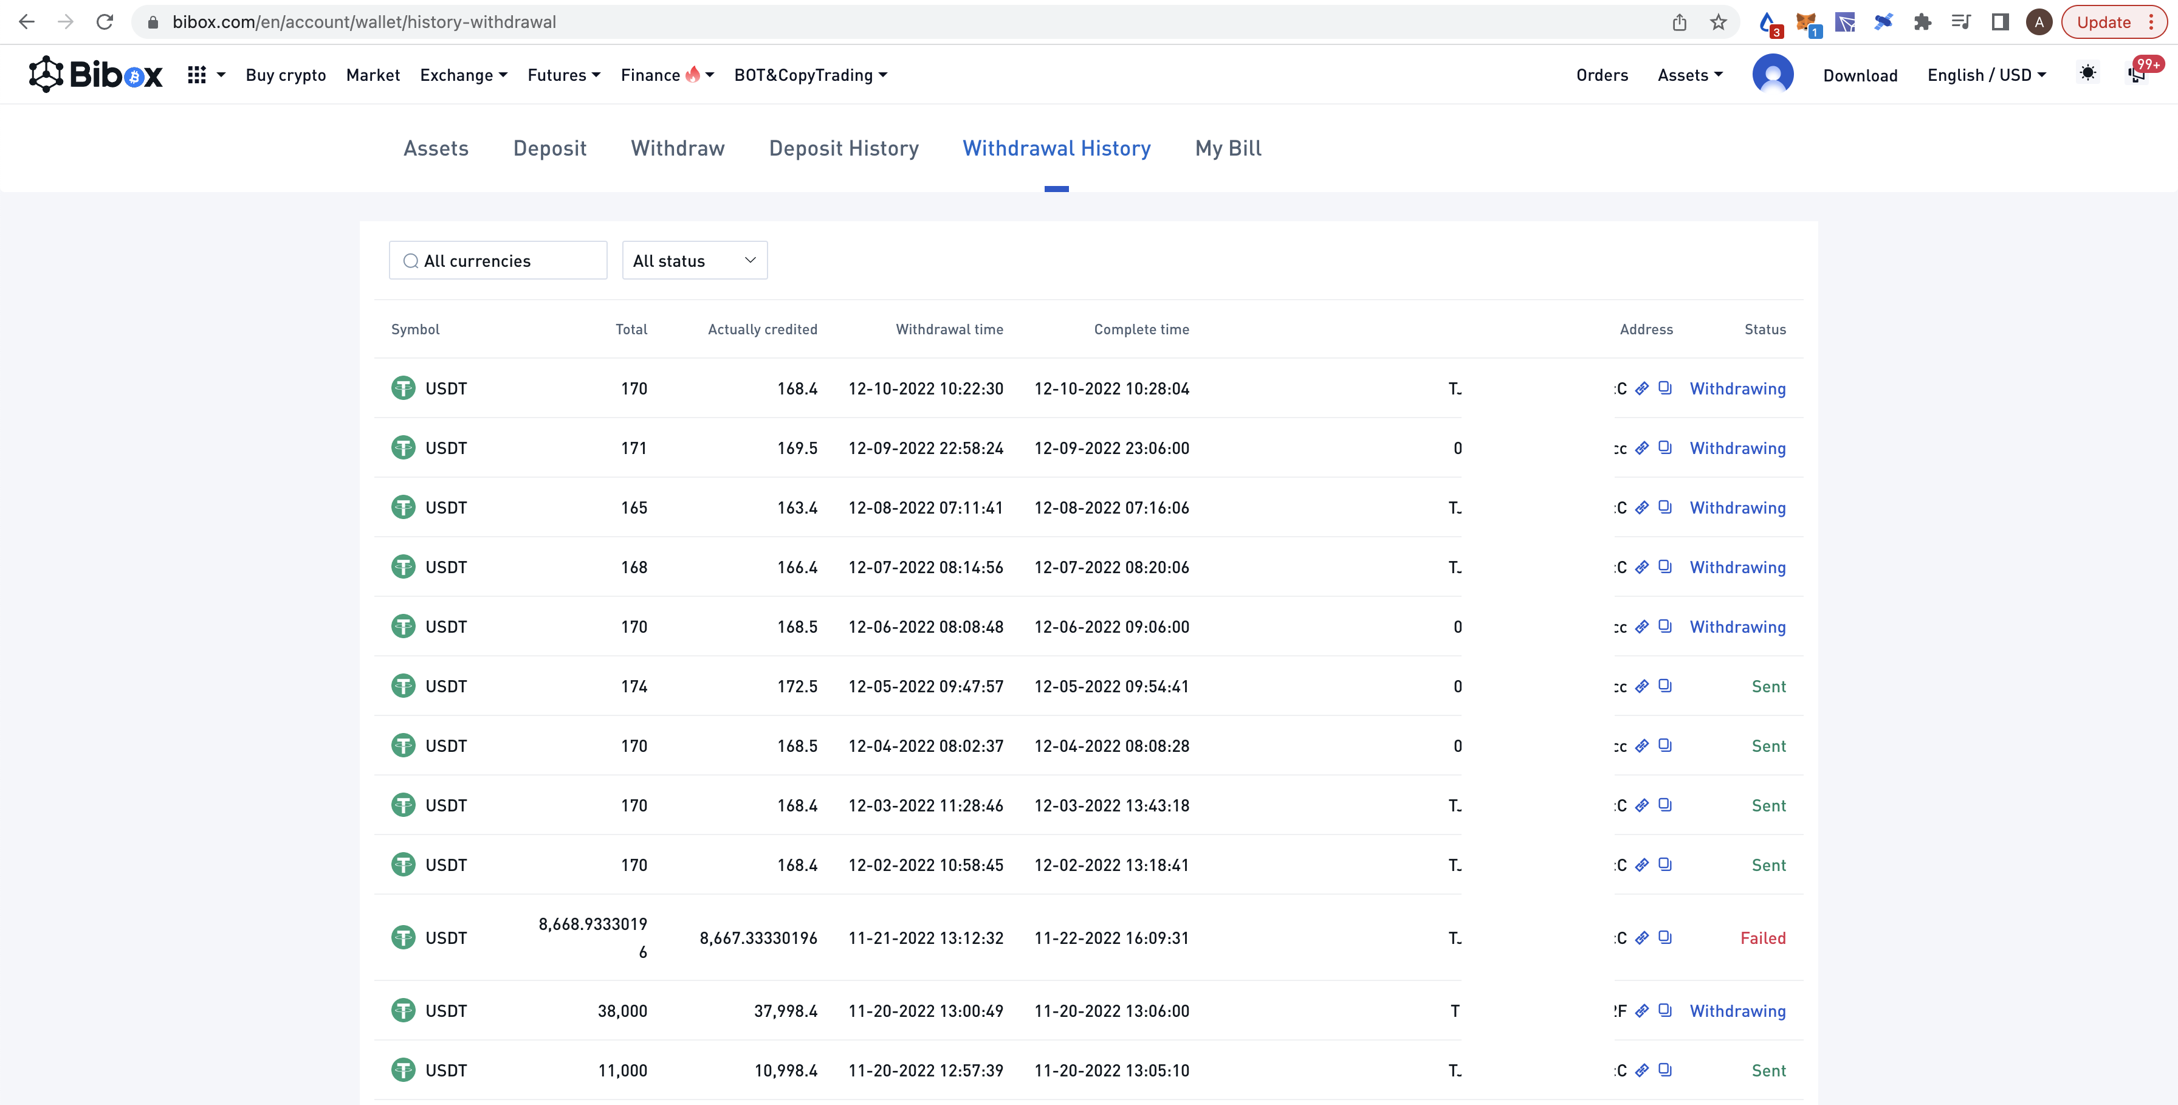Image resolution: width=2178 pixels, height=1105 pixels.
Task: Click inside the All currencies search field
Action: (x=498, y=260)
